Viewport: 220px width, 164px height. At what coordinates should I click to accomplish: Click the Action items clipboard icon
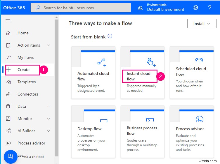coord(8,45)
